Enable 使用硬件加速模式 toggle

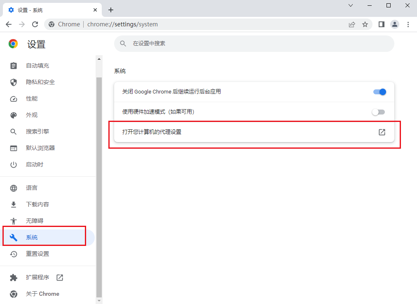pyautogui.click(x=378, y=112)
